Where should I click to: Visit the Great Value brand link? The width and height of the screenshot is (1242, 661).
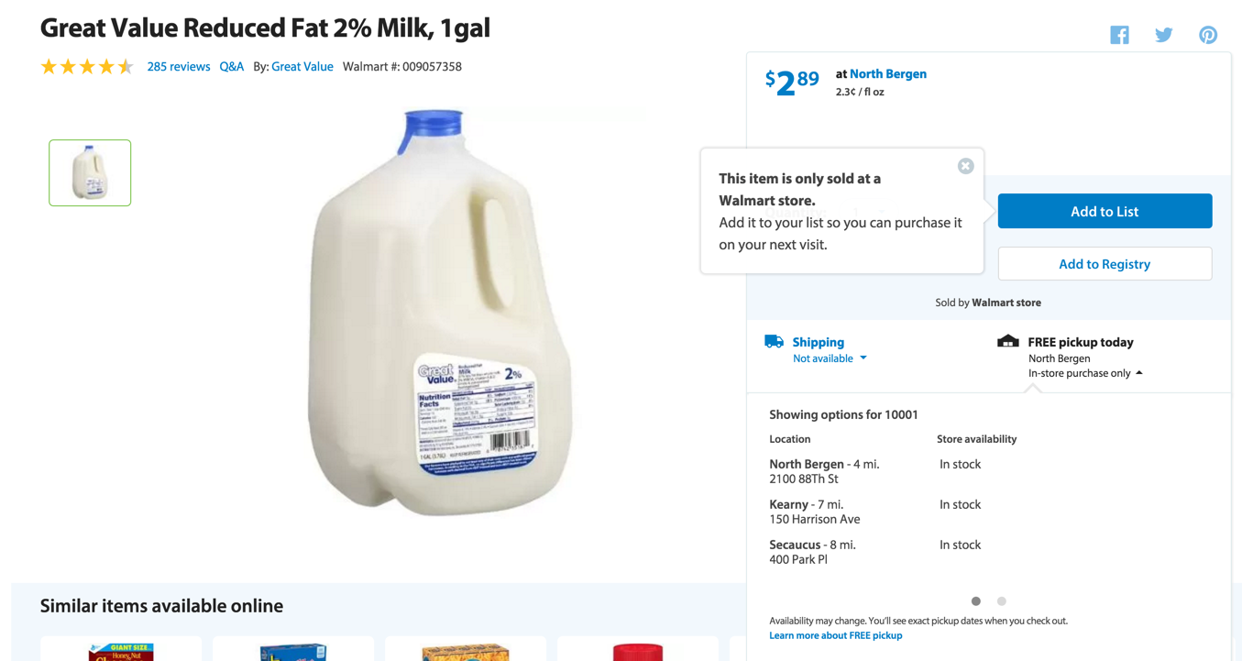pyautogui.click(x=302, y=66)
